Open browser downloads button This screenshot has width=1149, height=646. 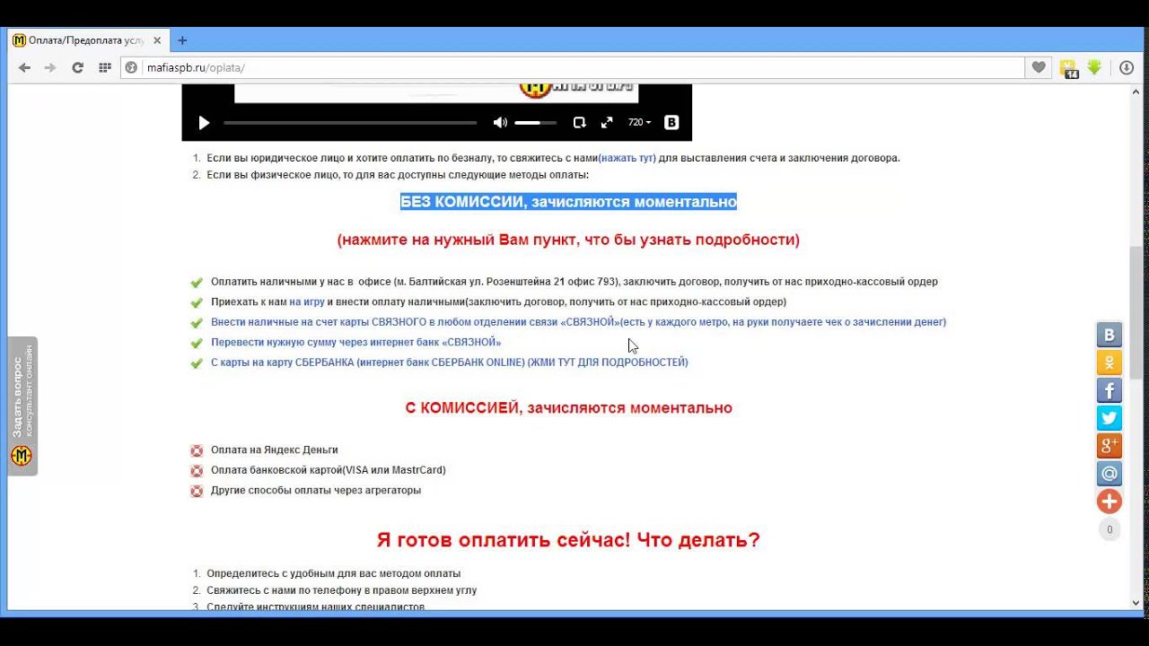coord(1126,68)
